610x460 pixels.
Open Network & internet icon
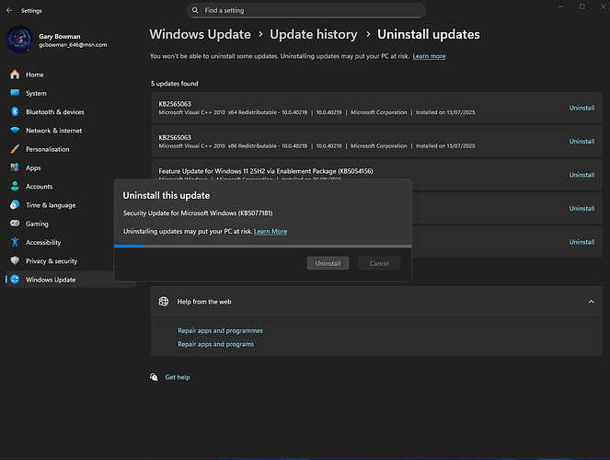pyautogui.click(x=15, y=131)
